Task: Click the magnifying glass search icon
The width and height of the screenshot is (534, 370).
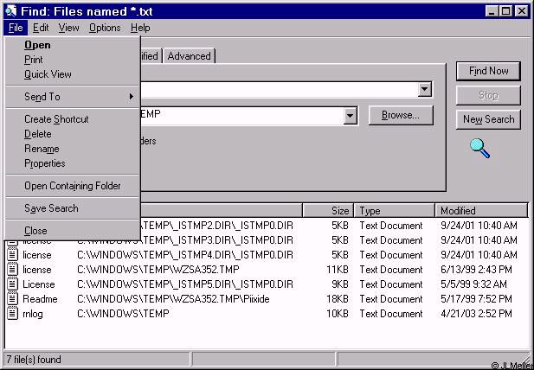Action: [479, 148]
